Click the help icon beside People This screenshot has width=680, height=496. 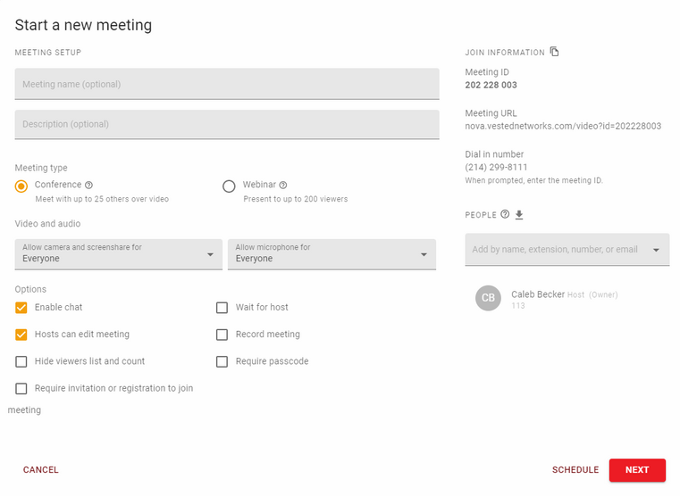click(505, 214)
